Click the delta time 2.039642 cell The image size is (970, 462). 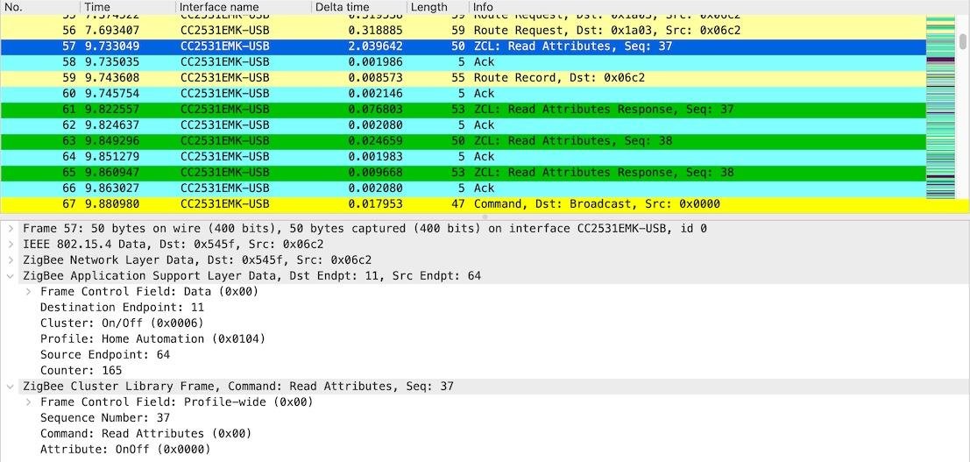(376, 46)
